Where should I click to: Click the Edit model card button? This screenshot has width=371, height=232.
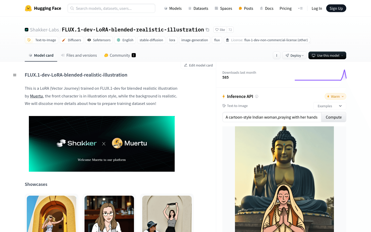click(198, 65)
